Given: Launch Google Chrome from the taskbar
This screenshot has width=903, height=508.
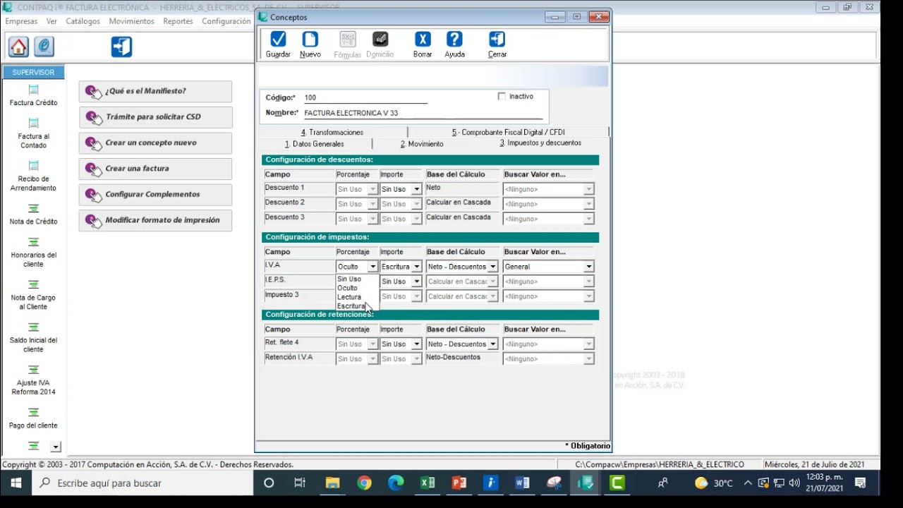Looking at the screenshot, I should (364, 483).
